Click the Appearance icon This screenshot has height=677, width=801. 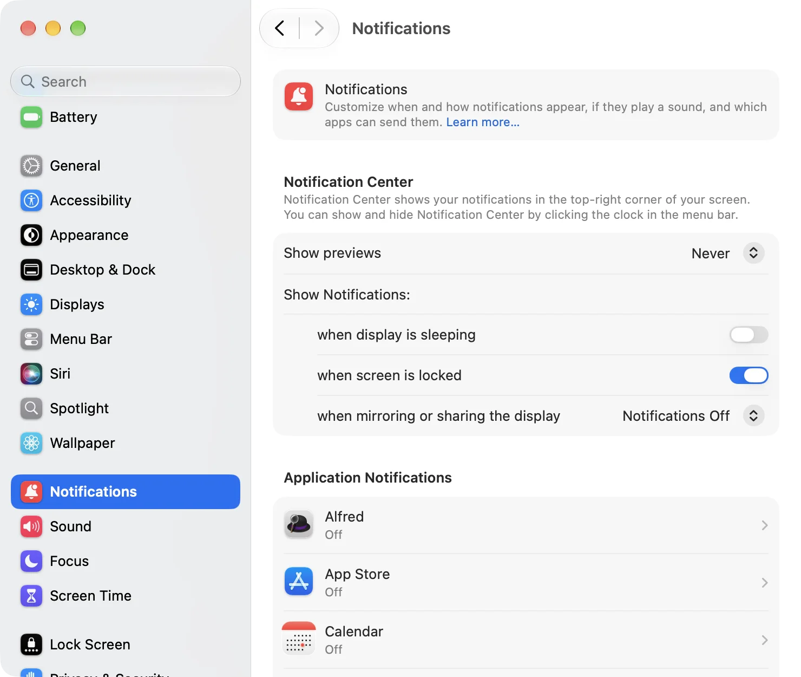(31, 235)
